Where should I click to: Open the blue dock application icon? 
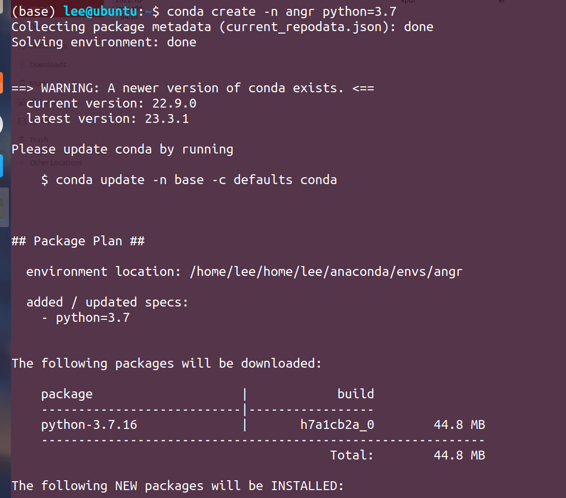(x=1, y=166)
